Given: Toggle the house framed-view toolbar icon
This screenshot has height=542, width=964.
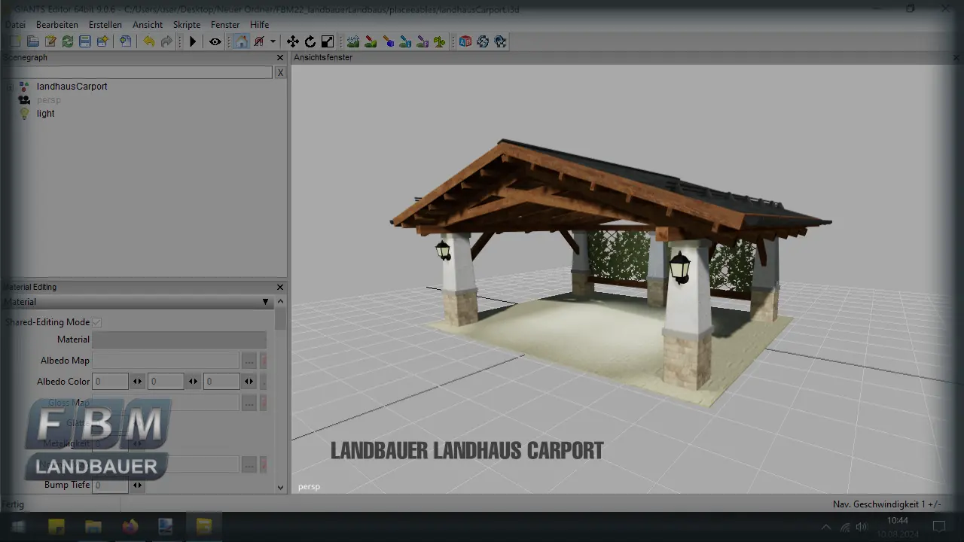Looking at the screenshot, I should pos(241,41).
